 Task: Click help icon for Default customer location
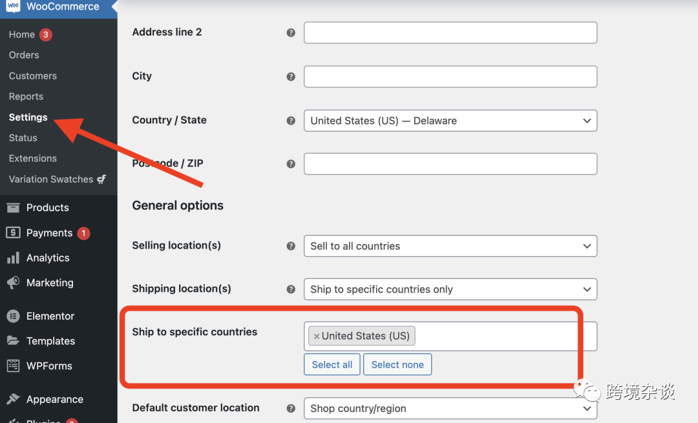point(291,408)
